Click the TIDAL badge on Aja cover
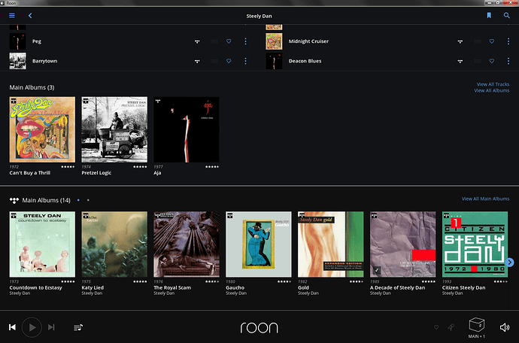Image resolution: width=519 pixels, height=343 pixels. point(158,101)
